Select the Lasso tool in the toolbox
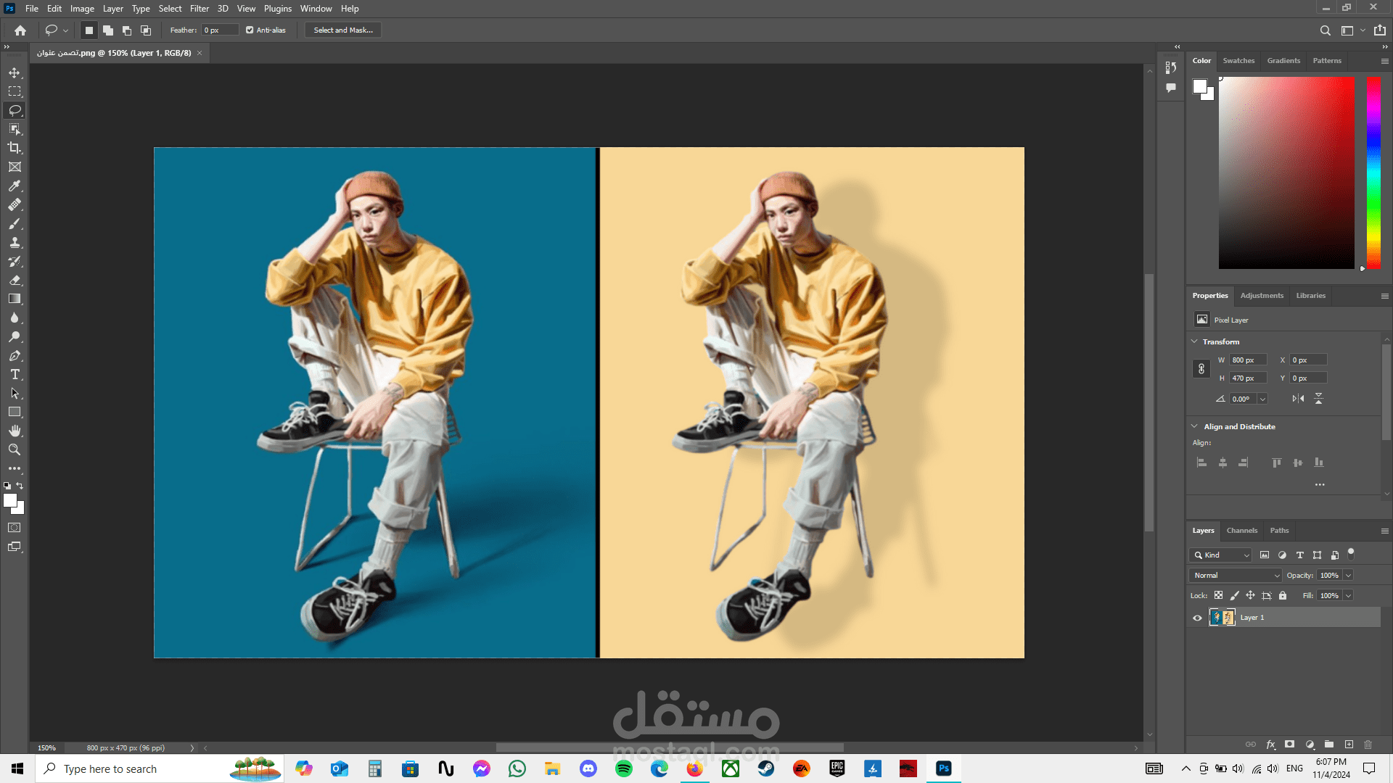 coord(15,110)
